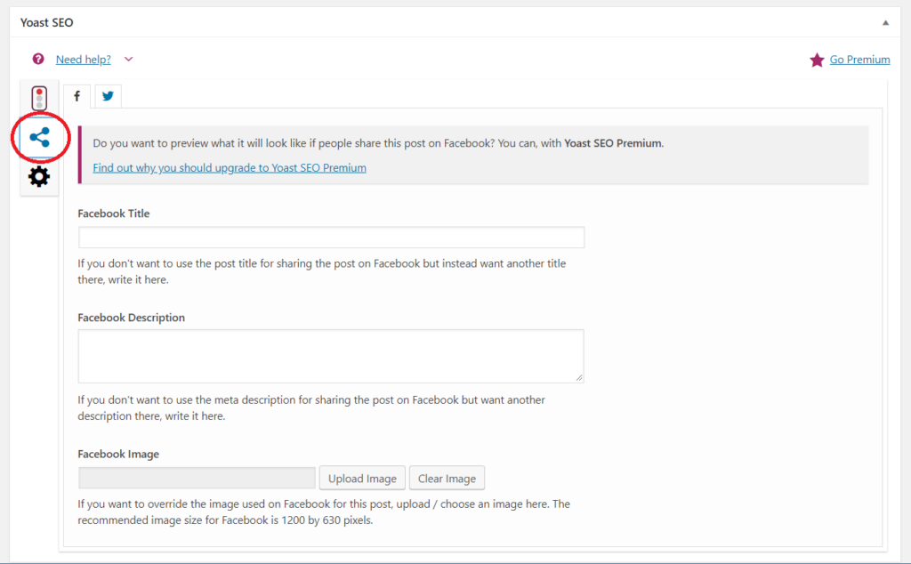The width and height of the screenshot is (911, 564).
Task: Grab the Facebook Description textarea resize handle
Action: [579, 378]
